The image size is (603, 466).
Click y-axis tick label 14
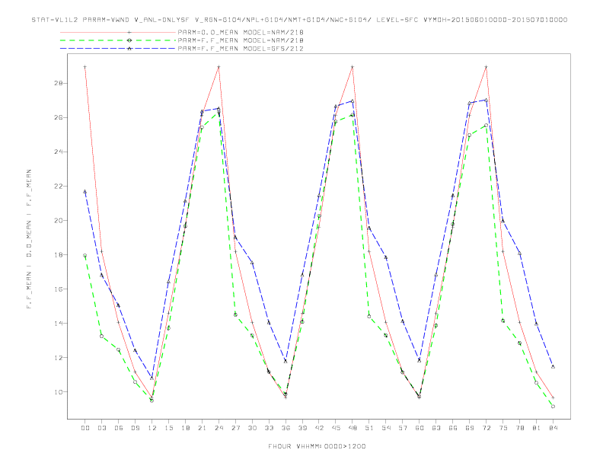57,324
